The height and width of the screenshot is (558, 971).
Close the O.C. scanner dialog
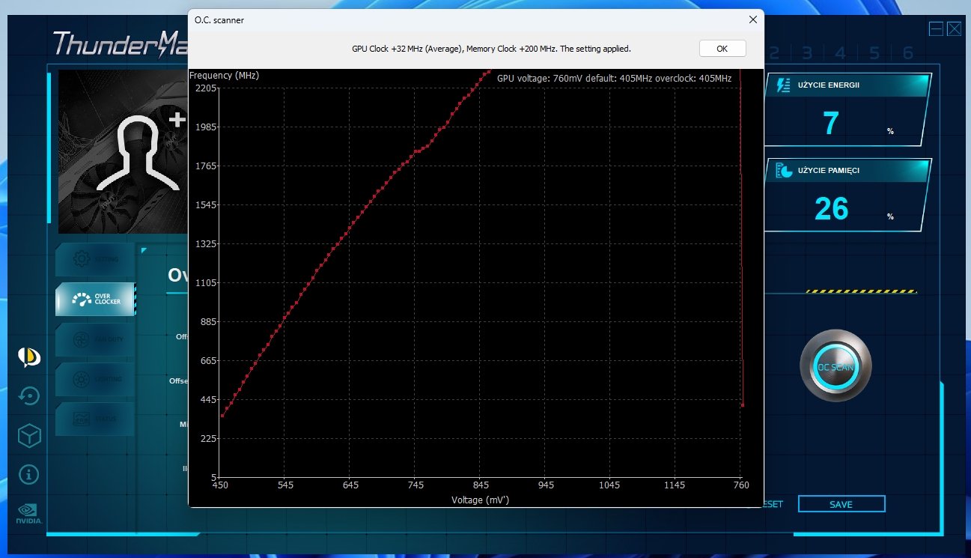point(752,20)
